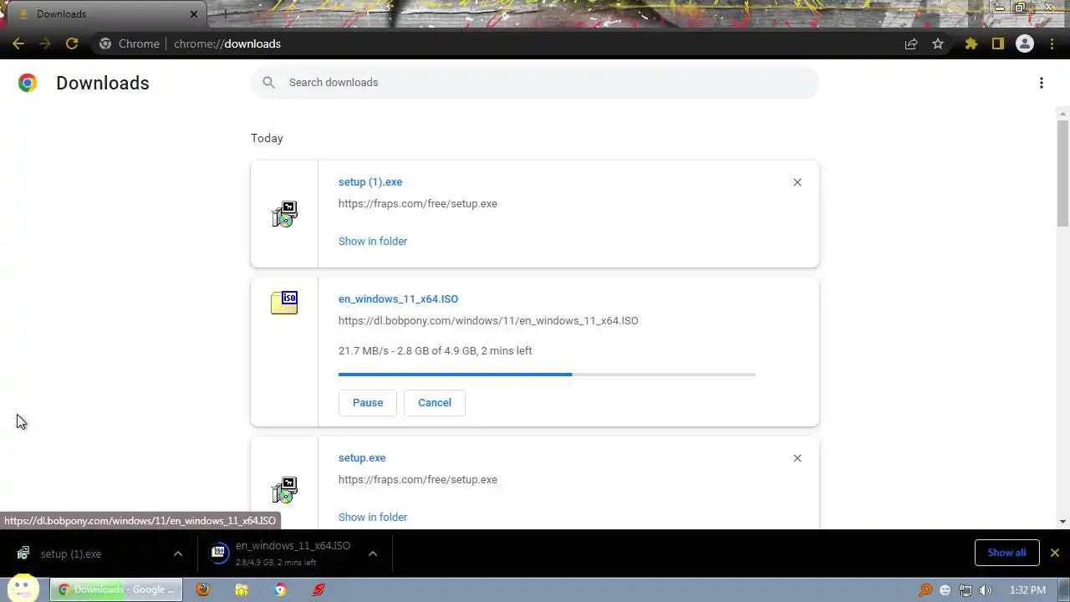Open a new tab with plus button
This screenshot has height=602, width=1070.
[x=225, y=14]
